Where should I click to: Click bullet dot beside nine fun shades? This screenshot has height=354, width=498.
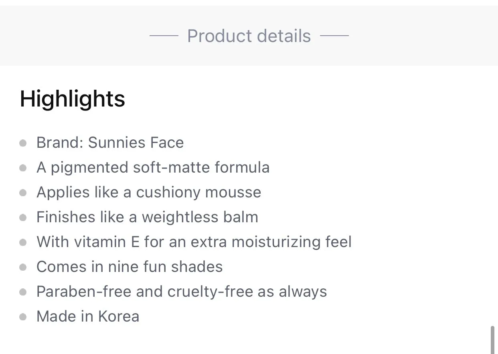point(23,267)
